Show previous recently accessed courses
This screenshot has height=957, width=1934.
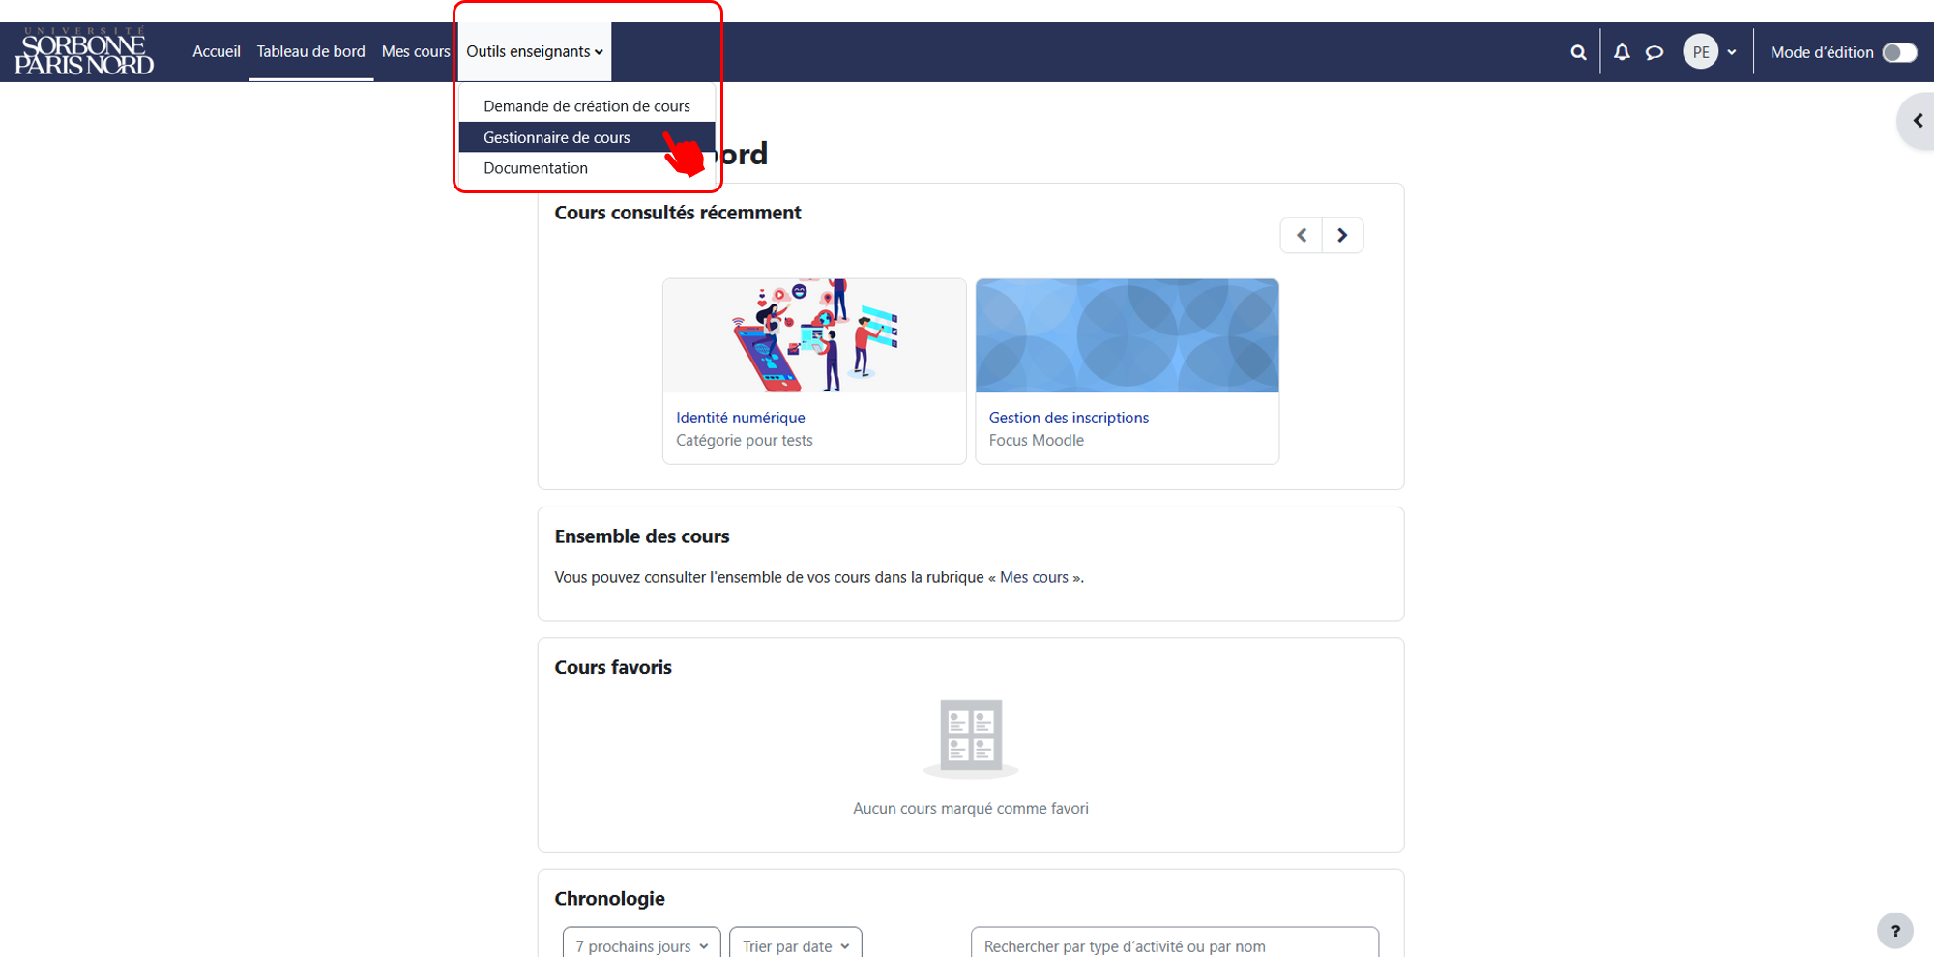1302,235
